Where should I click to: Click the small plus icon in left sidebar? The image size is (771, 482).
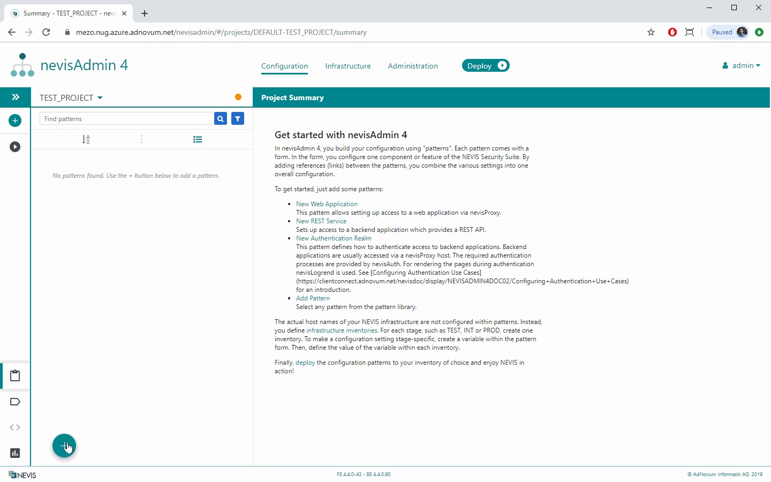15,120
